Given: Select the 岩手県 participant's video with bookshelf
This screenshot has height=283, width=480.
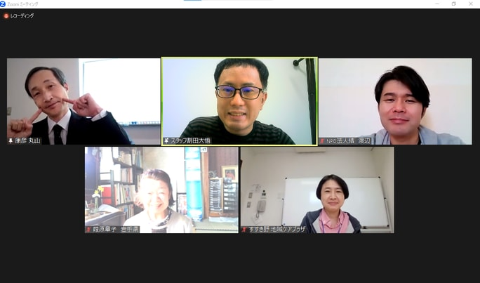Looking at the screenshot, I should tap(161, 190).
